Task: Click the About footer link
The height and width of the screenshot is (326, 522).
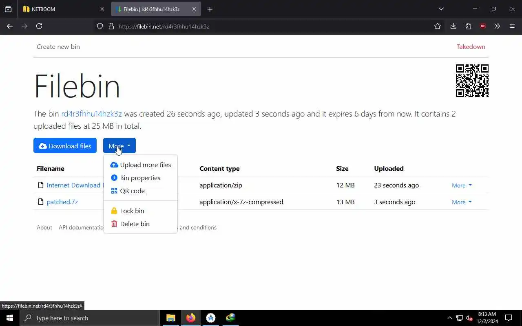Action: (x=44, y=227)
